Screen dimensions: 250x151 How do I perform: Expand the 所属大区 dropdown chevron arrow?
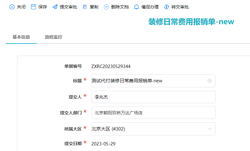[210, 129]
